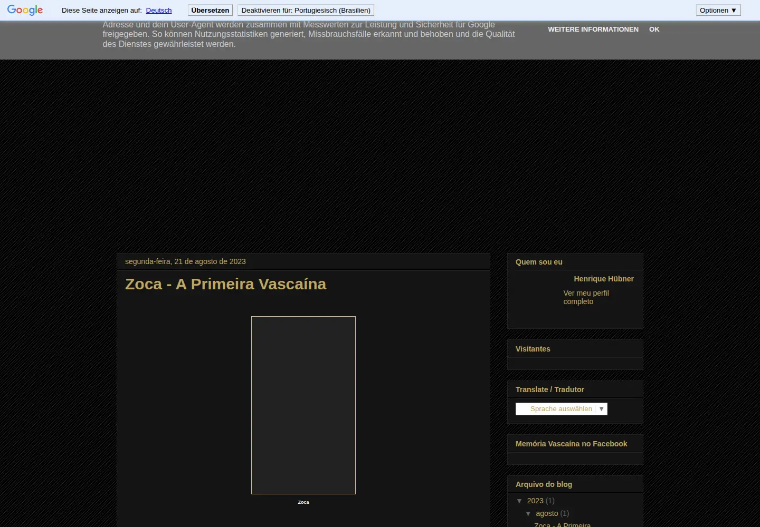Deactivate translation for Portugiesisch (Brasilien)
Viewport: 760px width, 527px height.
306,10
